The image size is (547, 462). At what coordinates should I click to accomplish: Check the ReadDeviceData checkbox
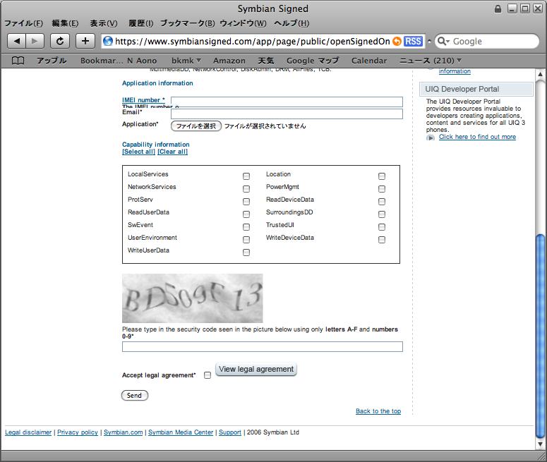382,202
